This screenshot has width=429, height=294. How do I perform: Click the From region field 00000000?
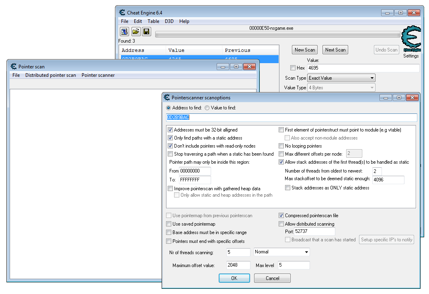click(x=195, y=171)
